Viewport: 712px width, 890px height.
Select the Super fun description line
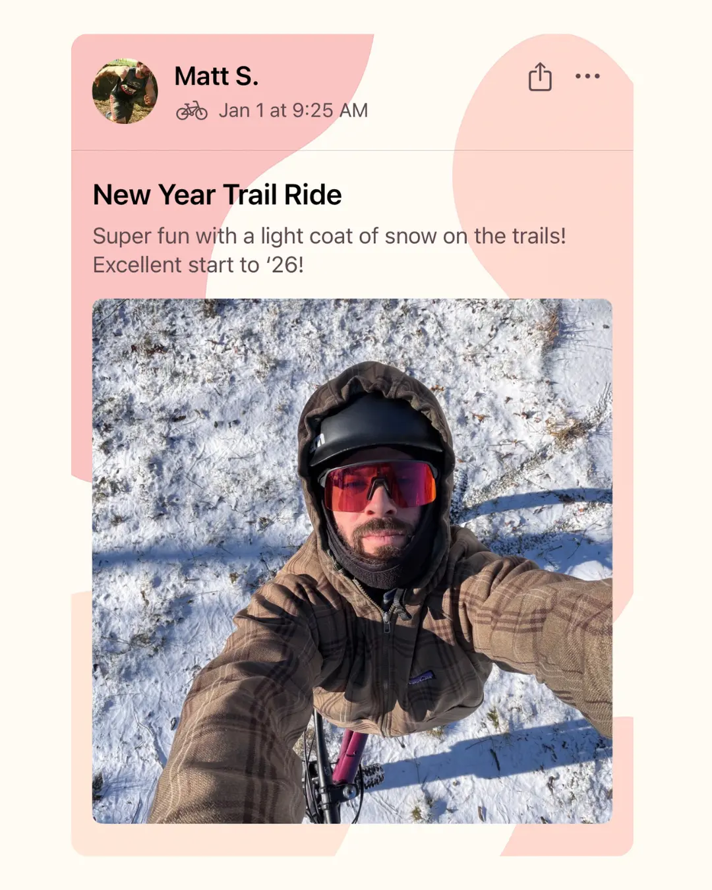tap(330, 236)
